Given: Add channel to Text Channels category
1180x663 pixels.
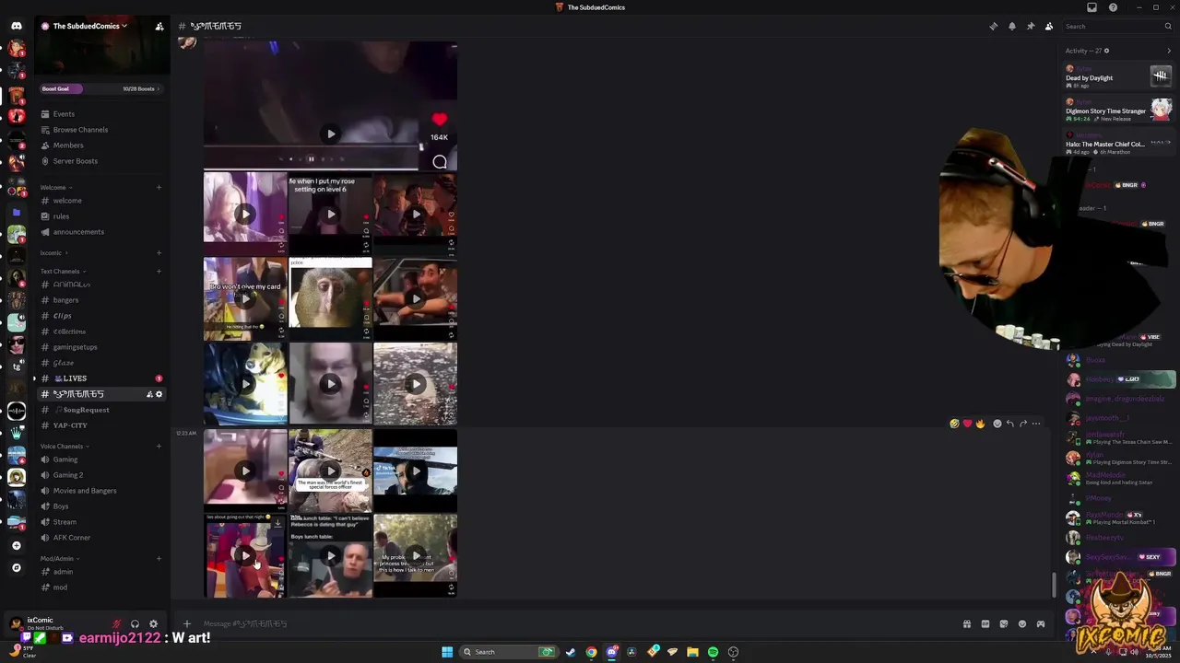Looking at the screenshot, I should (159, 272).
